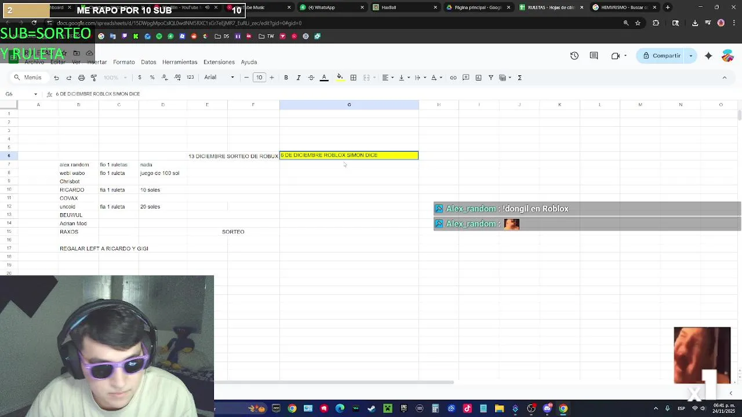Activate the paint format tool

tap(94, 78)
